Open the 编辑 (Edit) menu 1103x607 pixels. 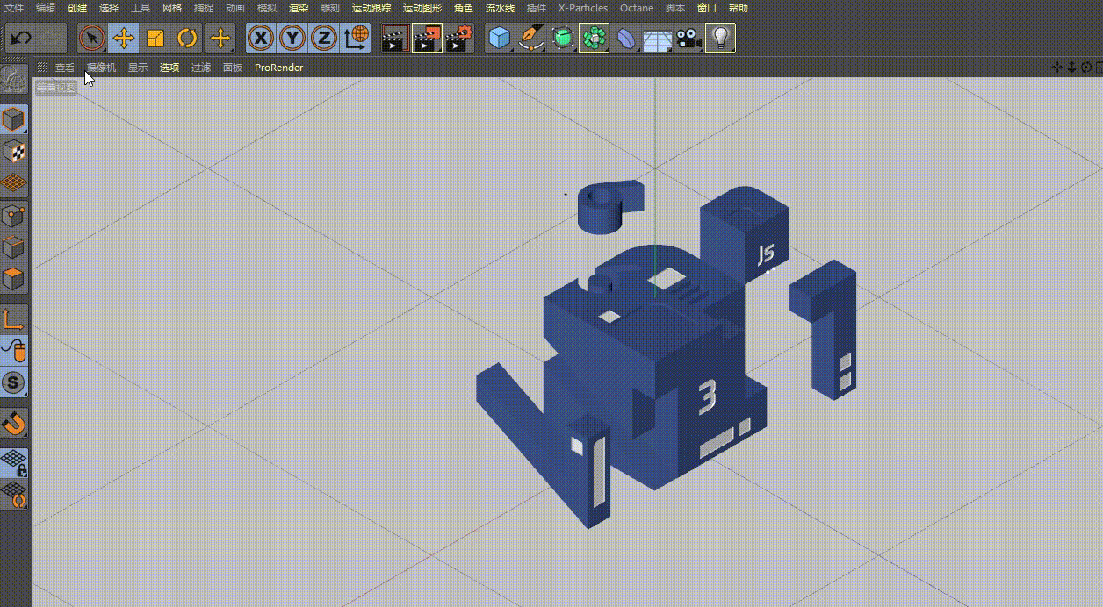click(x=46, y=8)
